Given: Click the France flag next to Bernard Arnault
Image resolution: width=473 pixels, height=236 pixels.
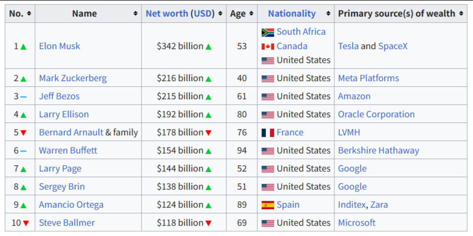Looking at the screenshot, I should tap(268, 133).
